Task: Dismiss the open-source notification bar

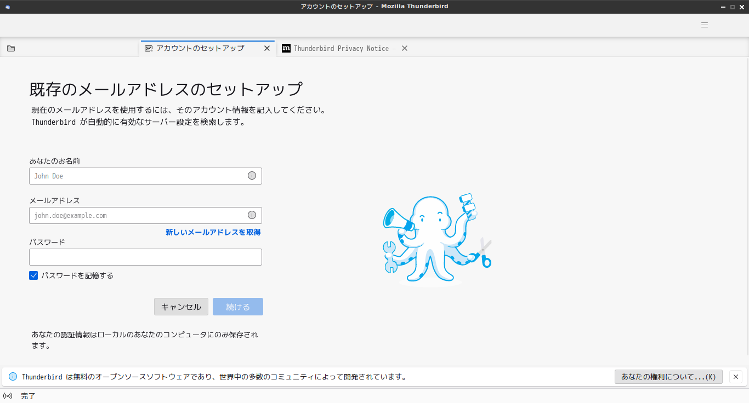Action: (x=736, y=377)
